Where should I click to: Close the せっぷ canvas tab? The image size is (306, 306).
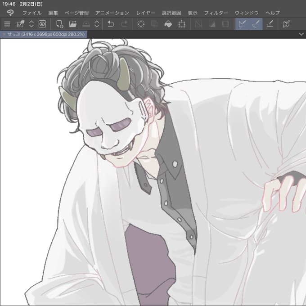click(4, 34)
